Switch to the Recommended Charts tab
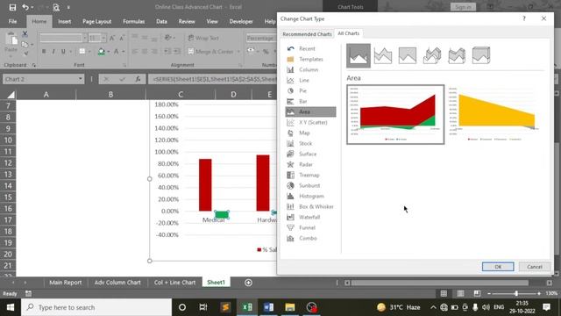The width and height of the screenshot is (561, 316). click(x=307, y=34)
